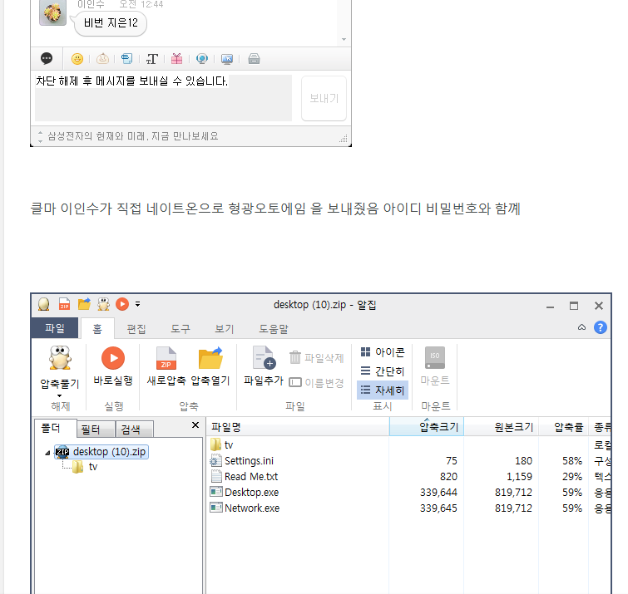Click the font T icon in chat toolbar

[x=152, y=59]
